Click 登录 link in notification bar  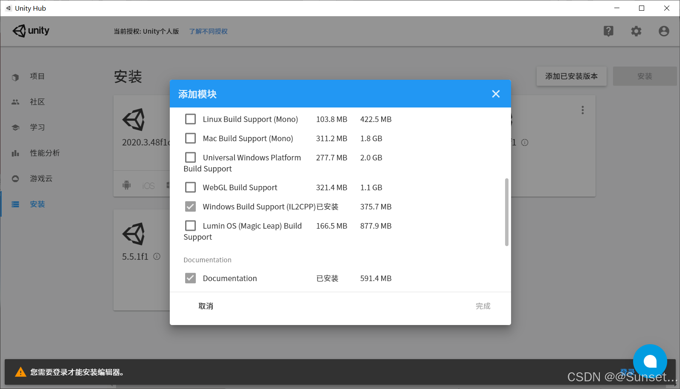click(627, 372)
